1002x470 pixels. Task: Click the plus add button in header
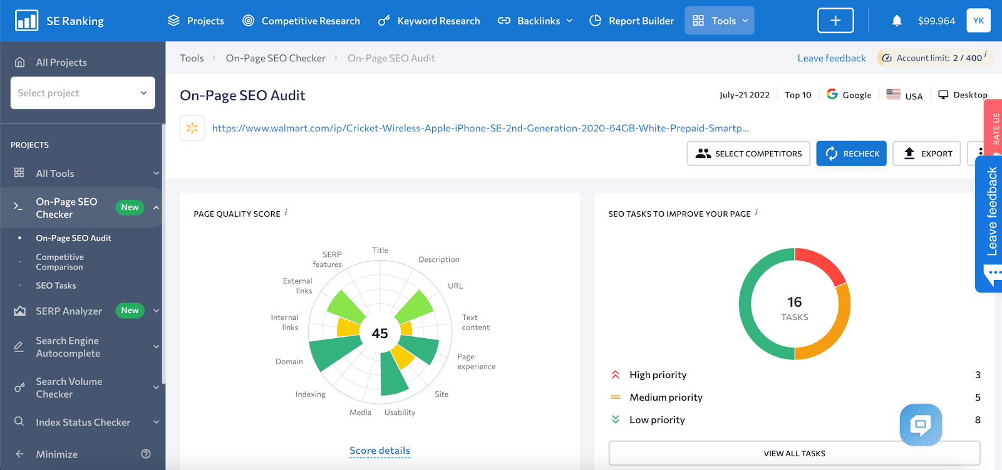835,21
